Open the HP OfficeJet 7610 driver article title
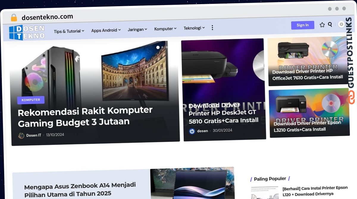Image resolution: width=357 pixels, height=199 pixels. point(308,75)
